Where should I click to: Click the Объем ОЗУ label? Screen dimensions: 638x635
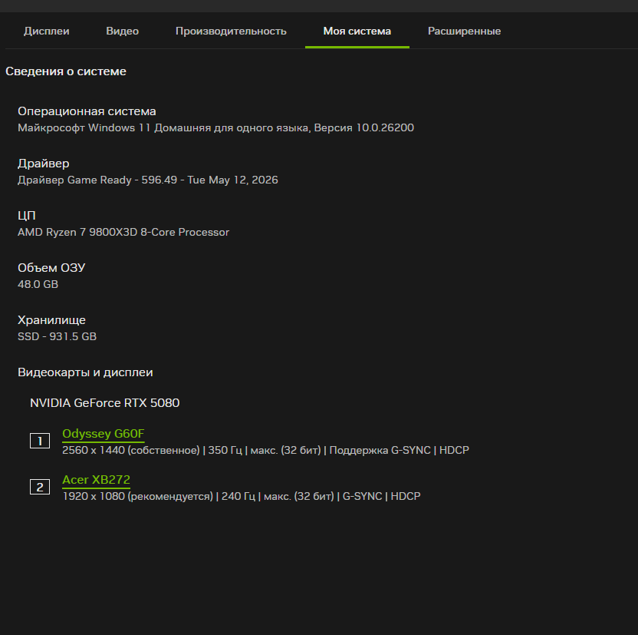point(51,268)
